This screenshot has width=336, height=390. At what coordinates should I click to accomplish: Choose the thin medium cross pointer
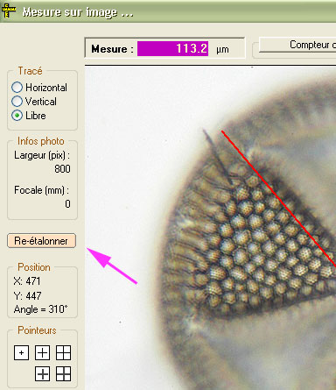point(42,352)
